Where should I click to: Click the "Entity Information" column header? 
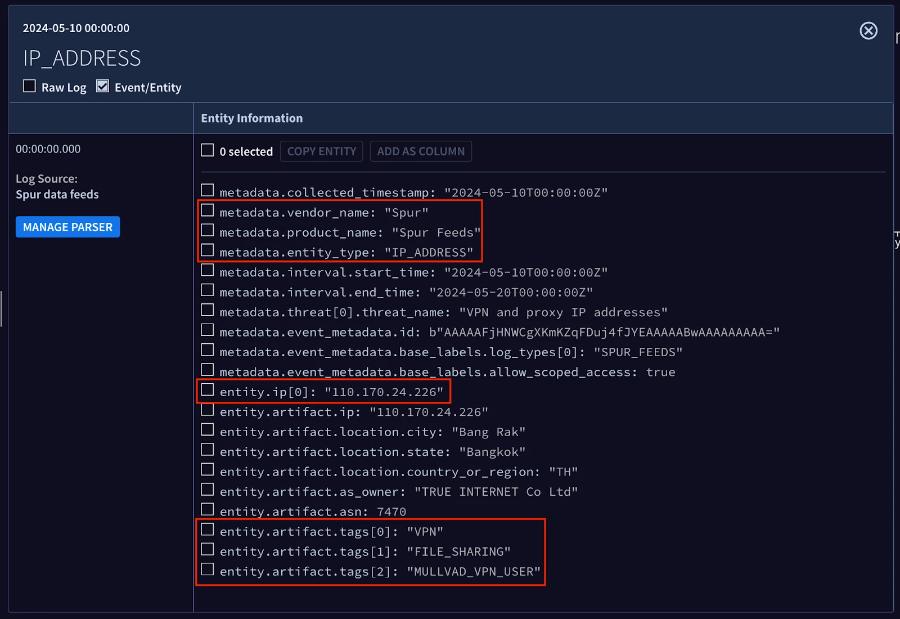tap(252, 118)
